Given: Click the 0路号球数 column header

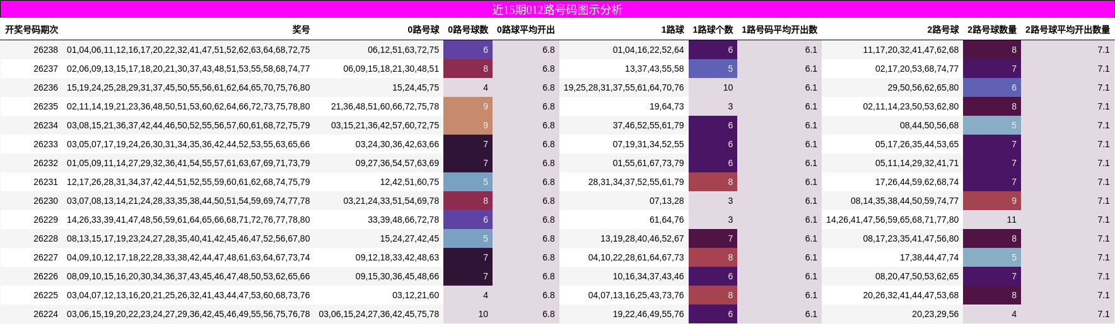Looking at the screenshot, I should [x=468, y=30].
